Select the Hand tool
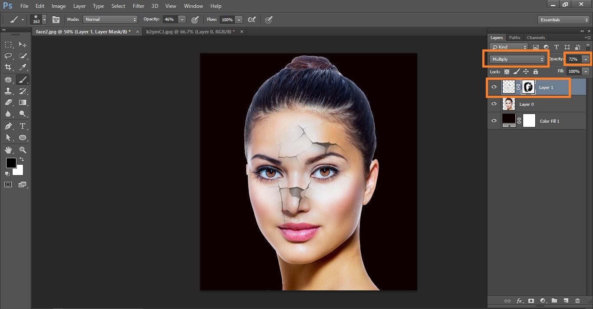The height and width of the screenshot is (309, 593). 8,150
